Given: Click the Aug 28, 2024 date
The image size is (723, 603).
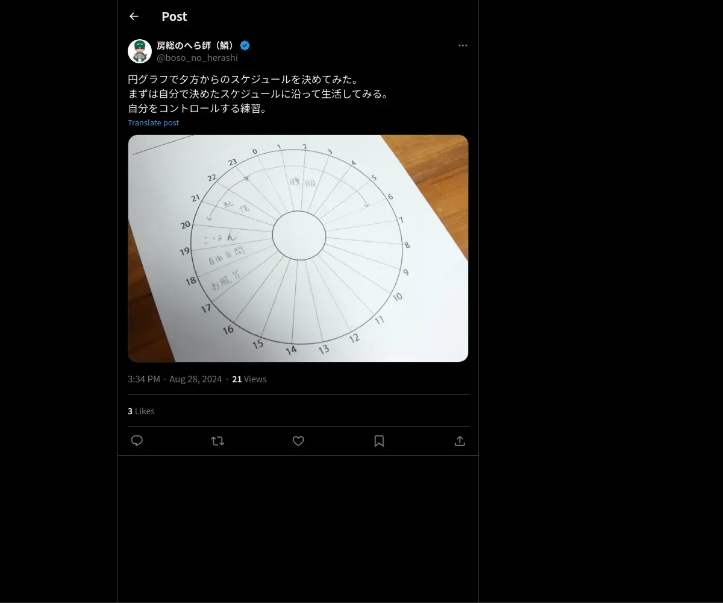Looking at the screenshot, I should pos(196,379).
